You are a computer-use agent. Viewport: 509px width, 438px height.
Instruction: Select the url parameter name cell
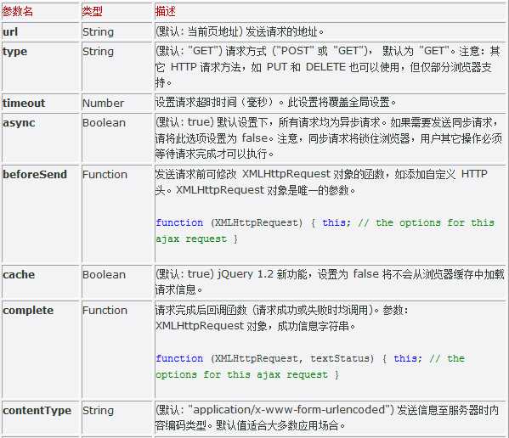point(40,31)
